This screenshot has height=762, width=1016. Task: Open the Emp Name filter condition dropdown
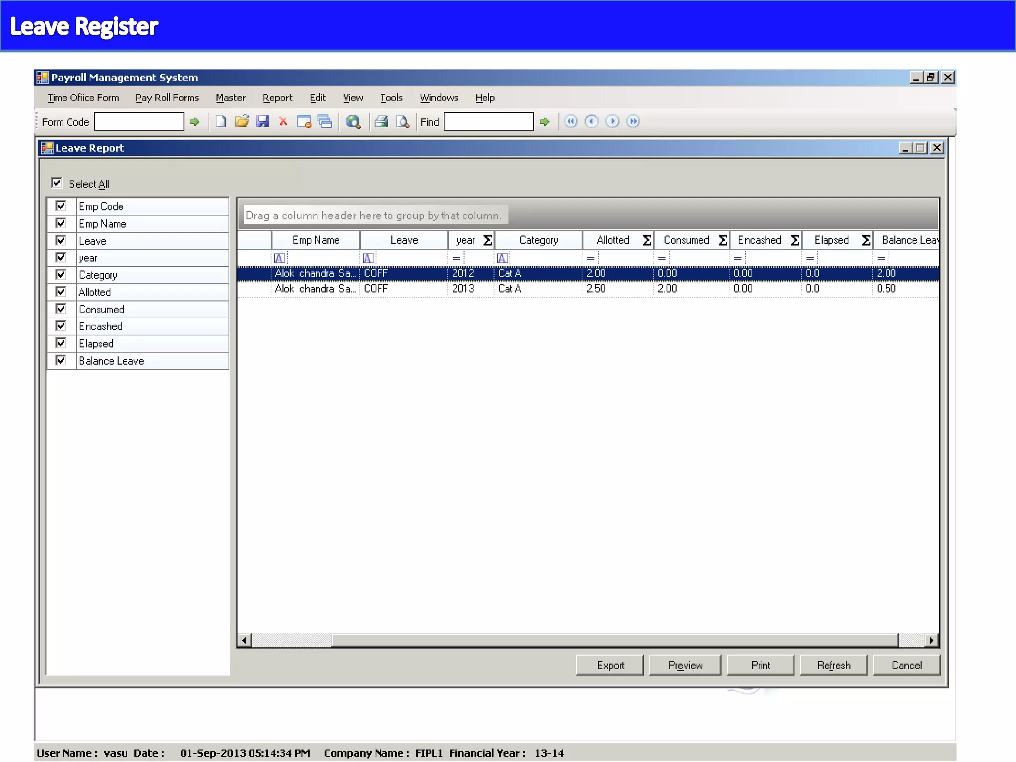coord(279,258)
